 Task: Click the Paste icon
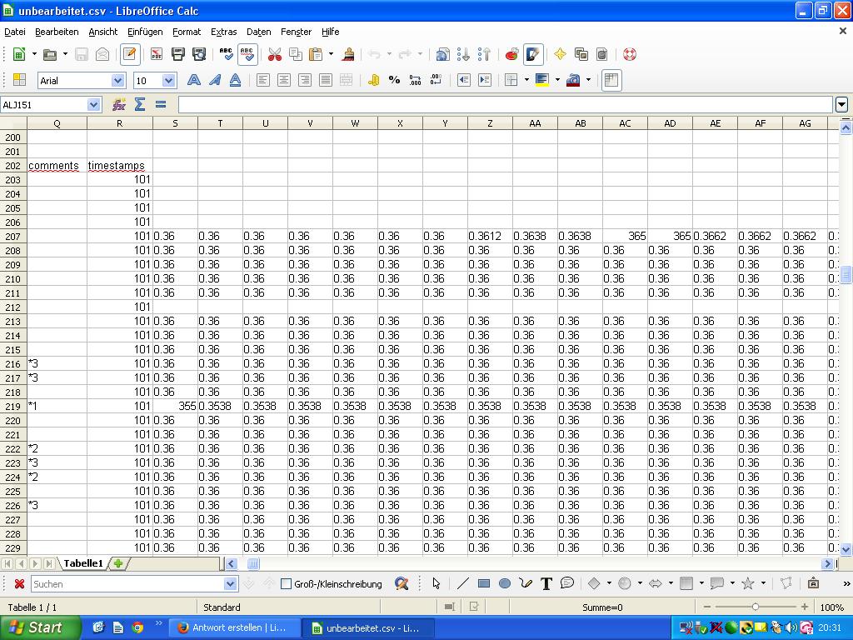click(x=316, y=54)
